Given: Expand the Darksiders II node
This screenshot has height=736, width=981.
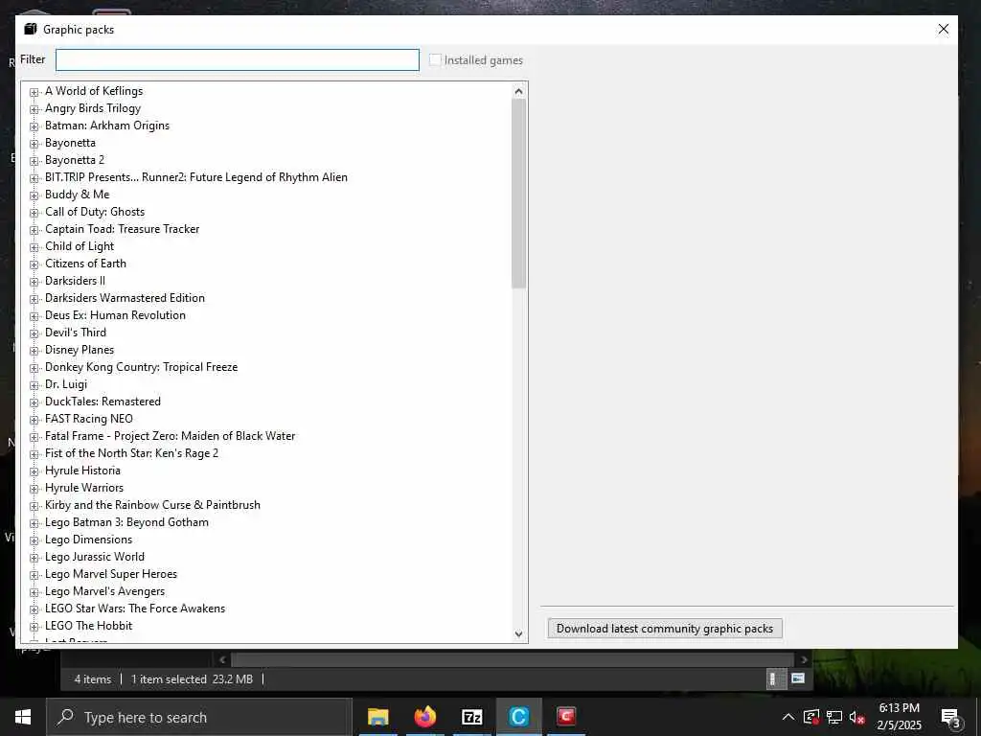Looking at the screenshot, I should point(34,282).
